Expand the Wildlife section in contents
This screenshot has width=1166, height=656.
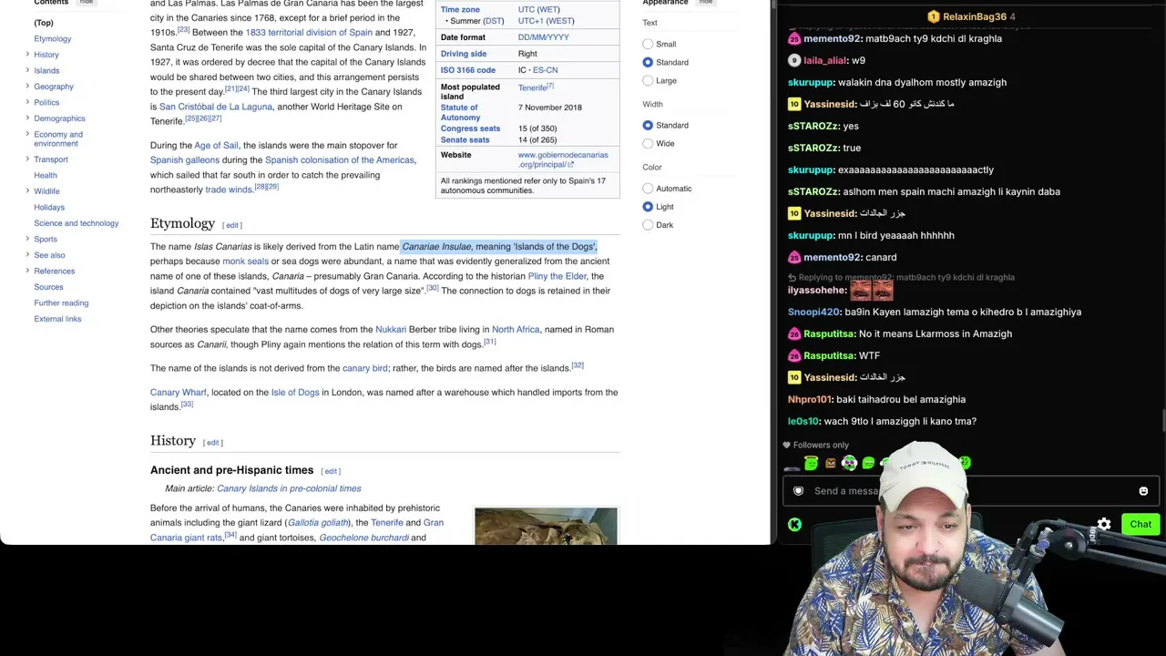27,191
